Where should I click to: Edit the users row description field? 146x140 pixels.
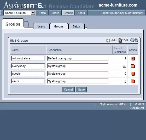(x=78, y=81)
